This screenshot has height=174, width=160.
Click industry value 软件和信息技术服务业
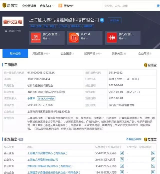[x=40, y=86]
